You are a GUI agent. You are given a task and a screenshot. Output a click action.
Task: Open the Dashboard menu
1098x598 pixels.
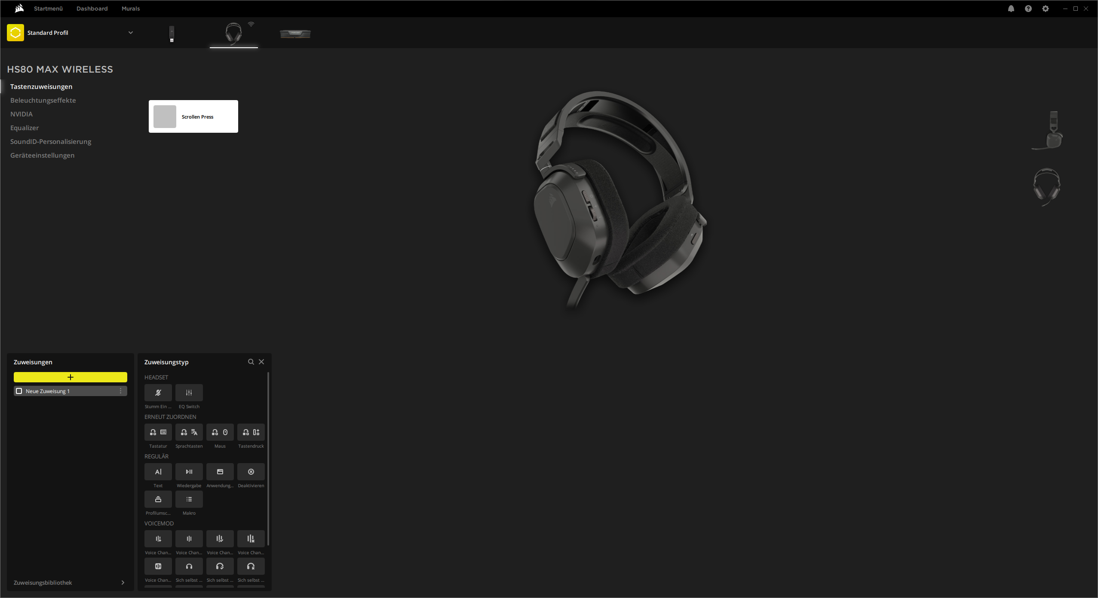(92, 8)
